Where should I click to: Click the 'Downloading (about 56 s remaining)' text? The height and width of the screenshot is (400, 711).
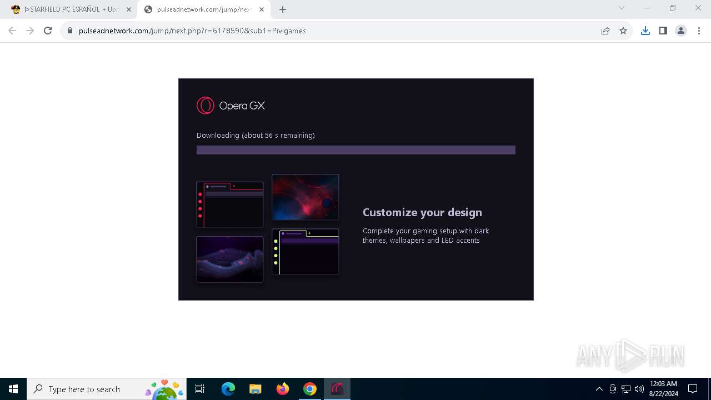(x=256, y=135)
